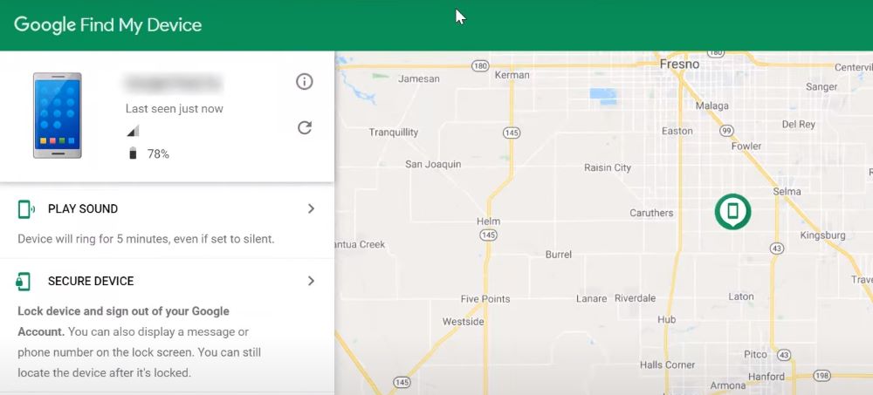The height and width of the screenshot is (395, 873).
Task: Click the Hanford map label
Action: pyautogui.click(x=766, y=377)
